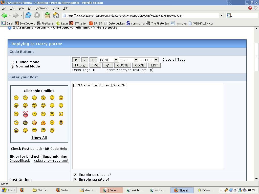Click the Stop loading toolbar icon
This screenshot has width=259, height=194.
tap(37, 15)
